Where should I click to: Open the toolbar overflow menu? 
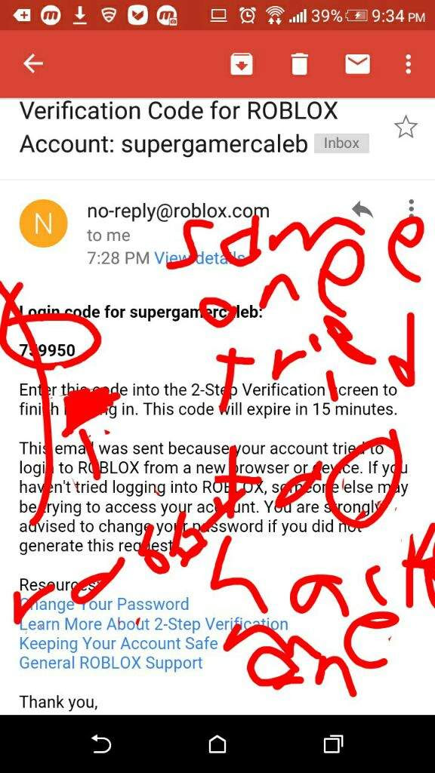(x=408, y=64)
